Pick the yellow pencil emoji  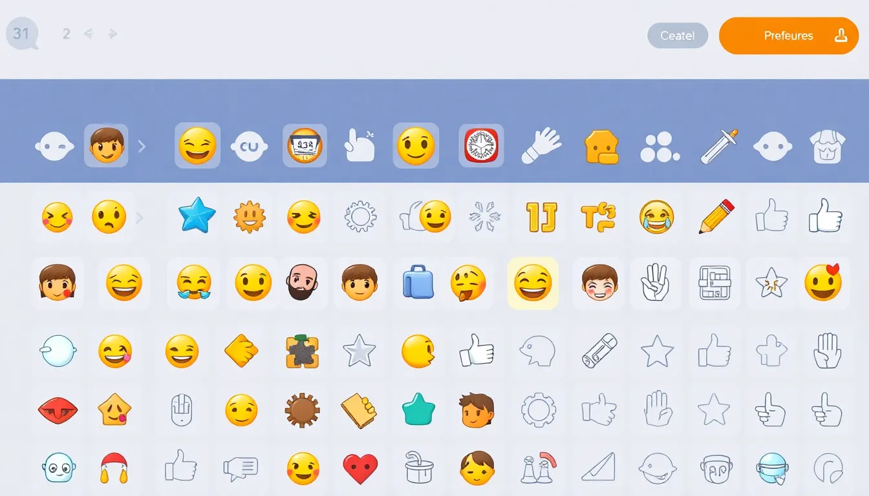pyautogui.click(x=716, y=216)
